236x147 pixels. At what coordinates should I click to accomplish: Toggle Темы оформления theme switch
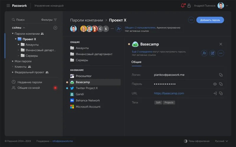click(x=196, y=141)
